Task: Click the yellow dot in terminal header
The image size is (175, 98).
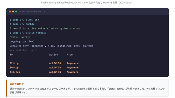Action: click(x=13, y=11)
